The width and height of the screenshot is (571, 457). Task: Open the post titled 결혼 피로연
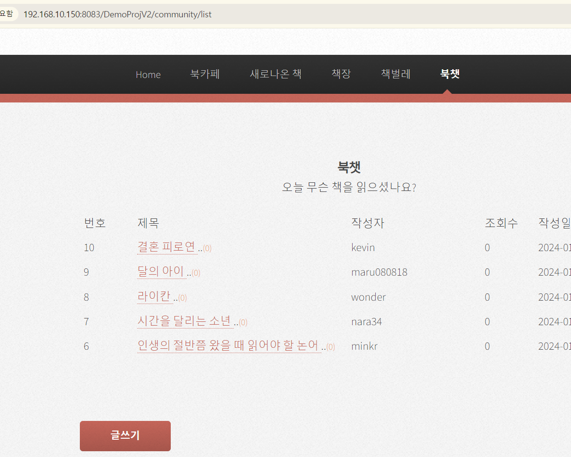[x=167, y=247]
